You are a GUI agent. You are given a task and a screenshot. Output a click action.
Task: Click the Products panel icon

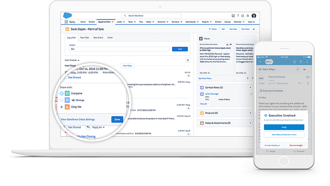(201, 113)
